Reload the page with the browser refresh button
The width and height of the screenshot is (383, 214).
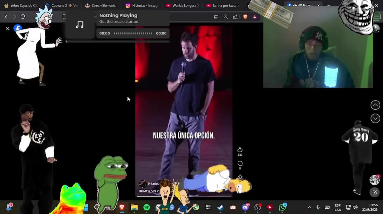coord(23,17)
